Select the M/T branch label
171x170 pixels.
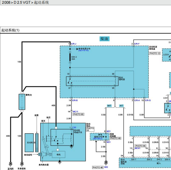click(x=109, y=106)
